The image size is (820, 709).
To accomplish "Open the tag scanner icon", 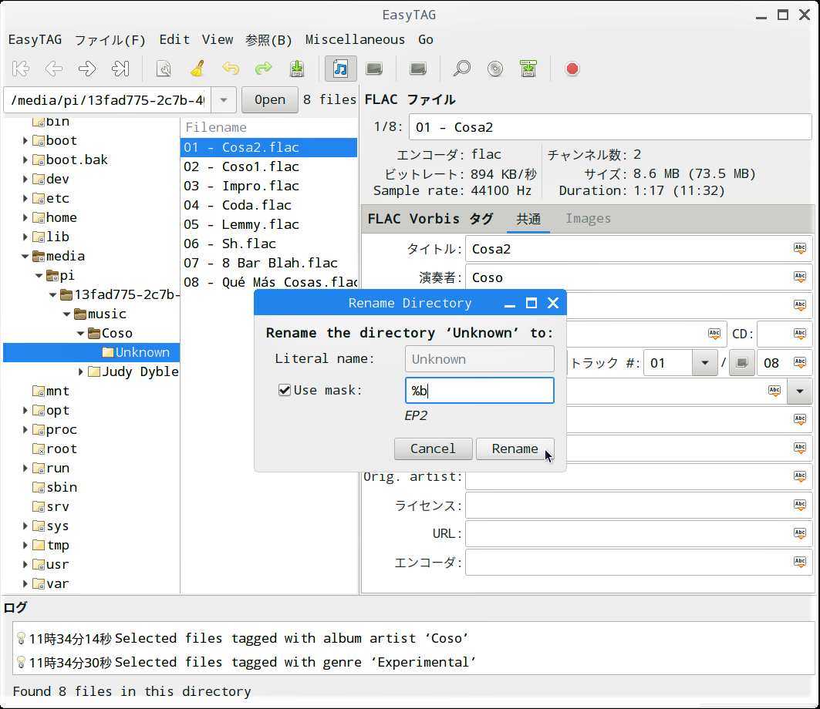I will click(164, 69).
